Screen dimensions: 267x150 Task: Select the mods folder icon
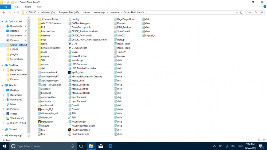(39, 52)
